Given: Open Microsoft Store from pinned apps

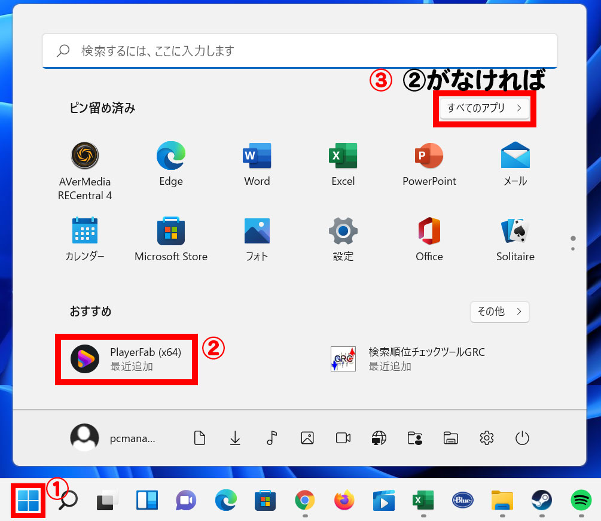Looking at the screenshot, I should coord(171,239).
